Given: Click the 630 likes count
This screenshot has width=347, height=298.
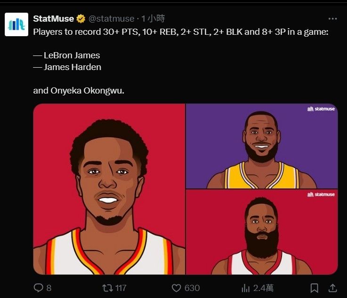Looking at the screenshot, I should pos(192,288).
